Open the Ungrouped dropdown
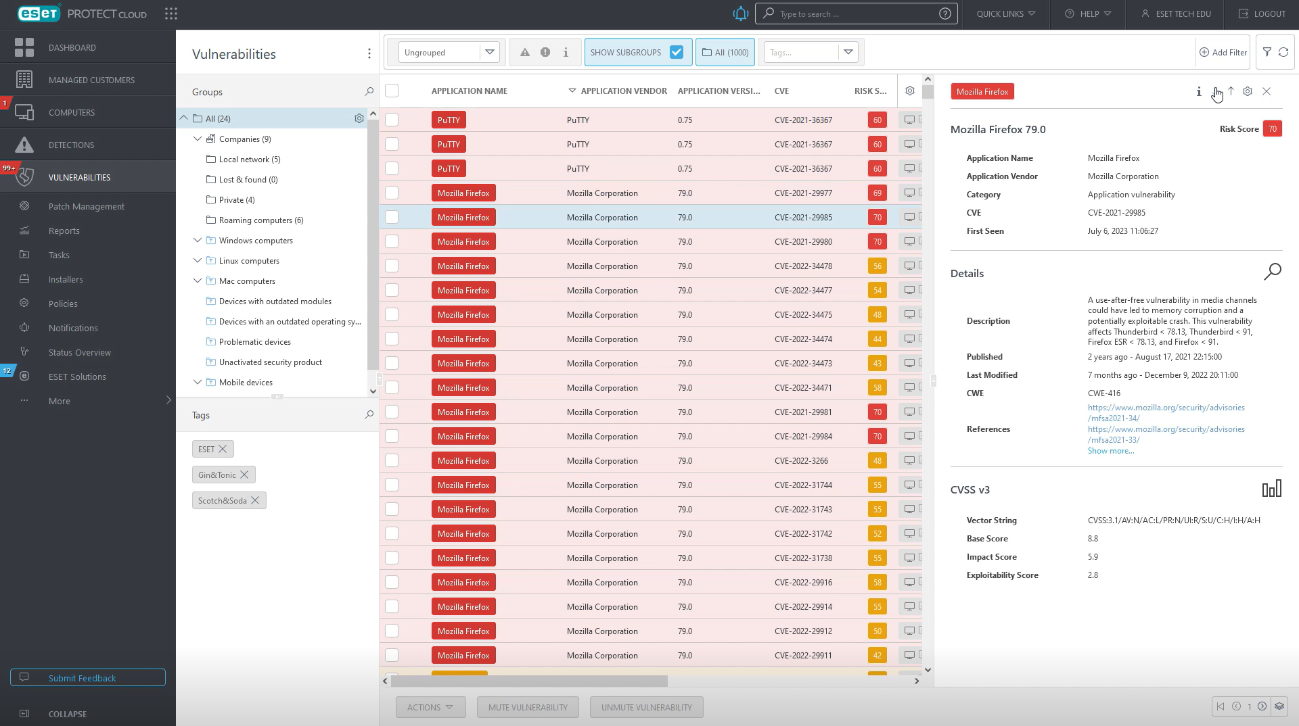The width and height of the screenshot is (1299, 726). pyautogui.click(x=449, y=52)
